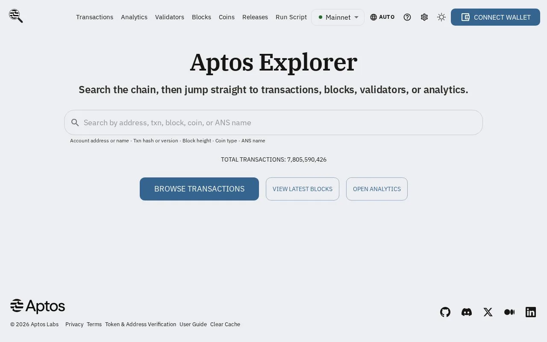Click the search magnifier icon in search bar
The image size is (547, 342).
75,123
